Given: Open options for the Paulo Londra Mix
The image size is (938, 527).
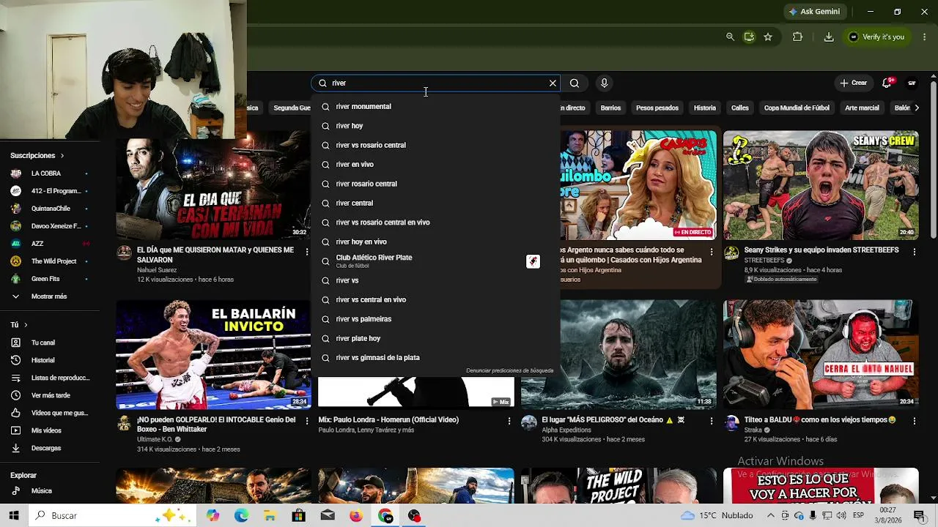Looking at the screenshot, I should pyautogui.click(x=509, y=422).
